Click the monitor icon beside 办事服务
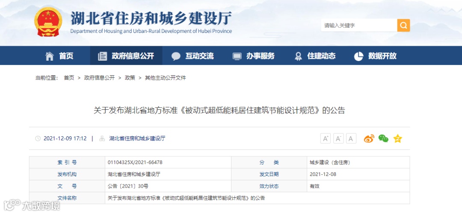Screen dimensions: 462x214 [237, 56]
